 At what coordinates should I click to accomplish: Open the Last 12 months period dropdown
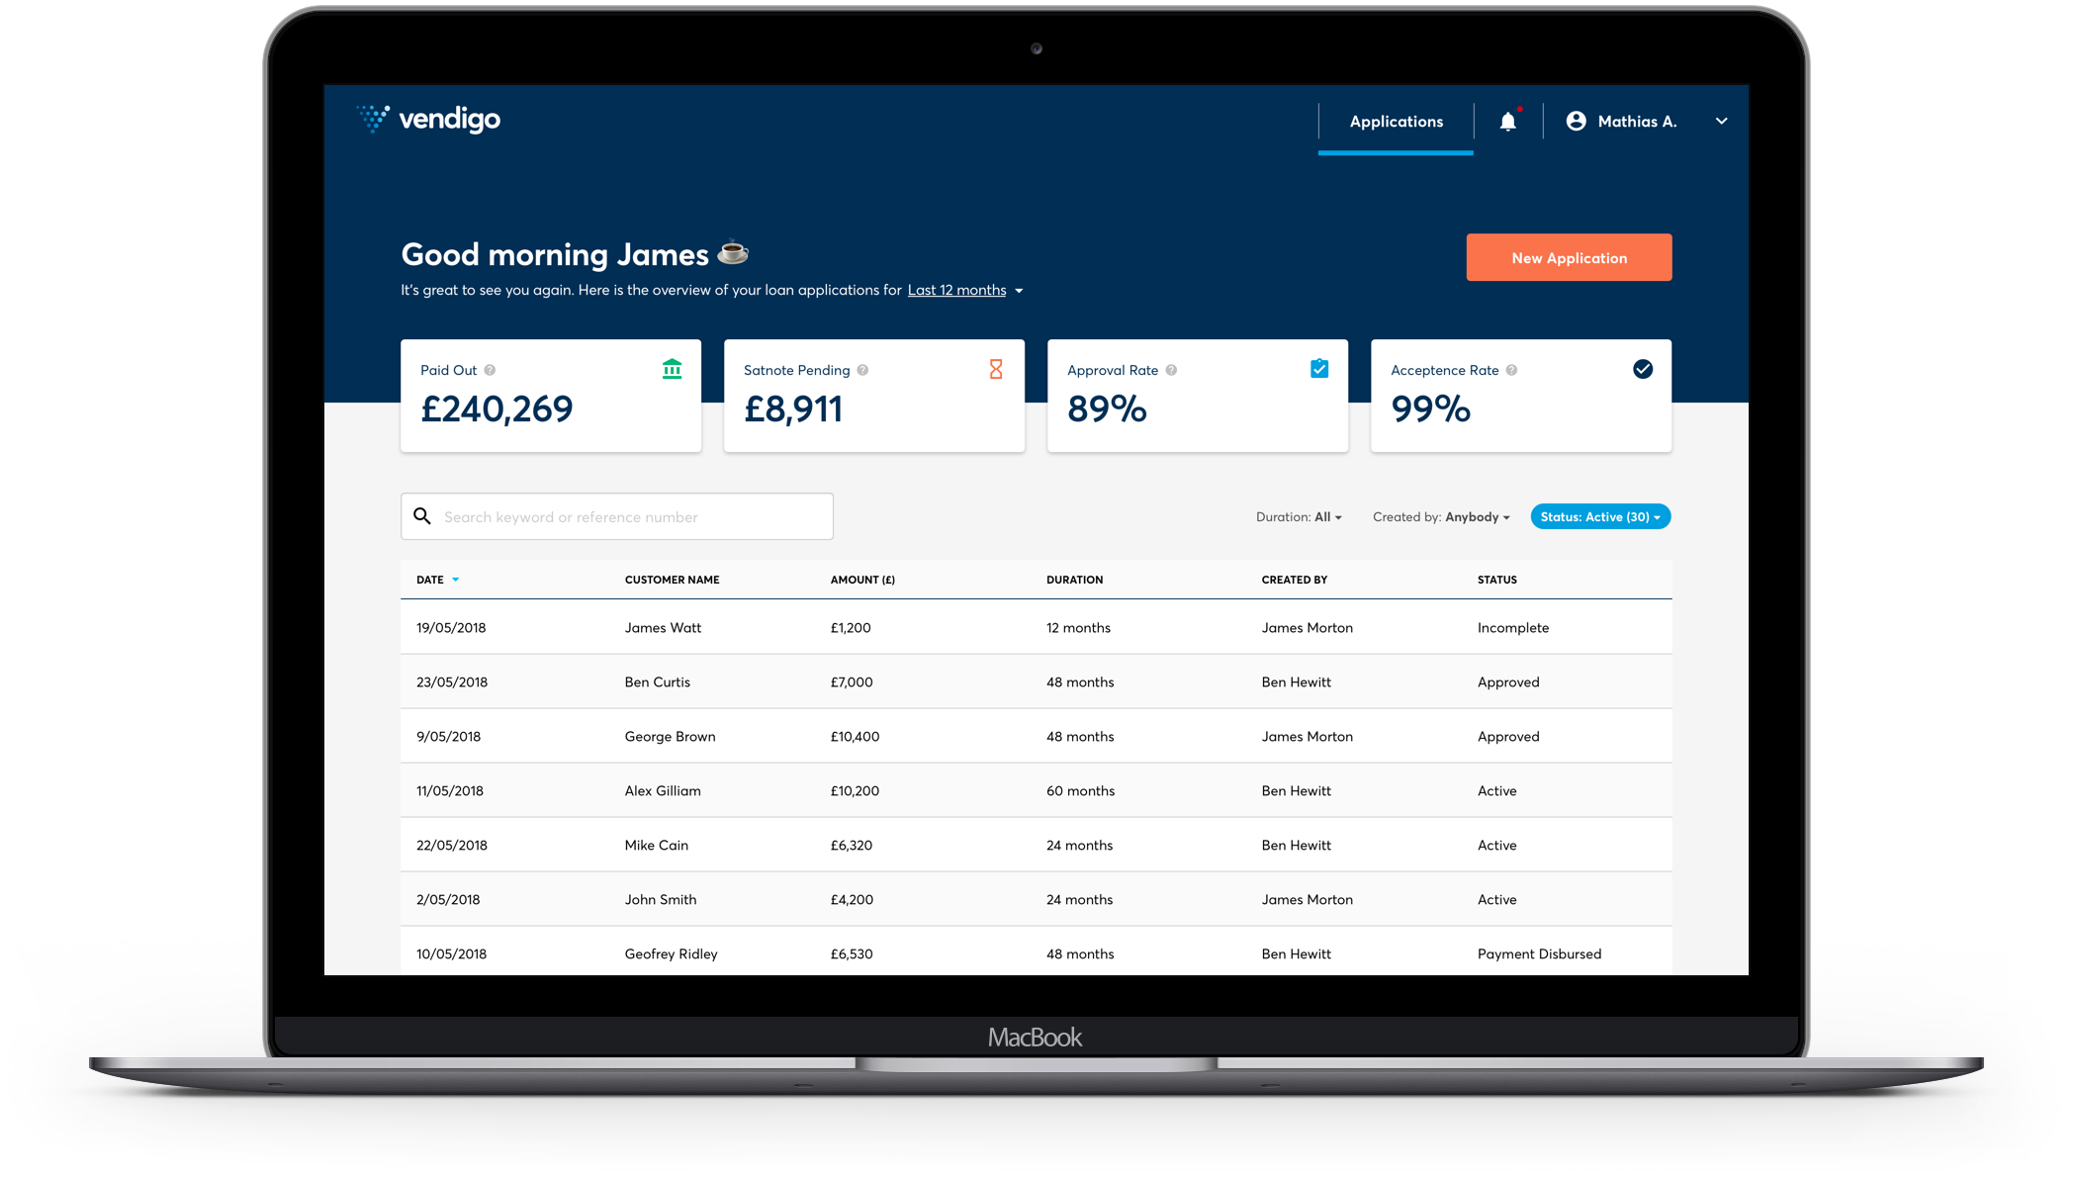[965, 290]
